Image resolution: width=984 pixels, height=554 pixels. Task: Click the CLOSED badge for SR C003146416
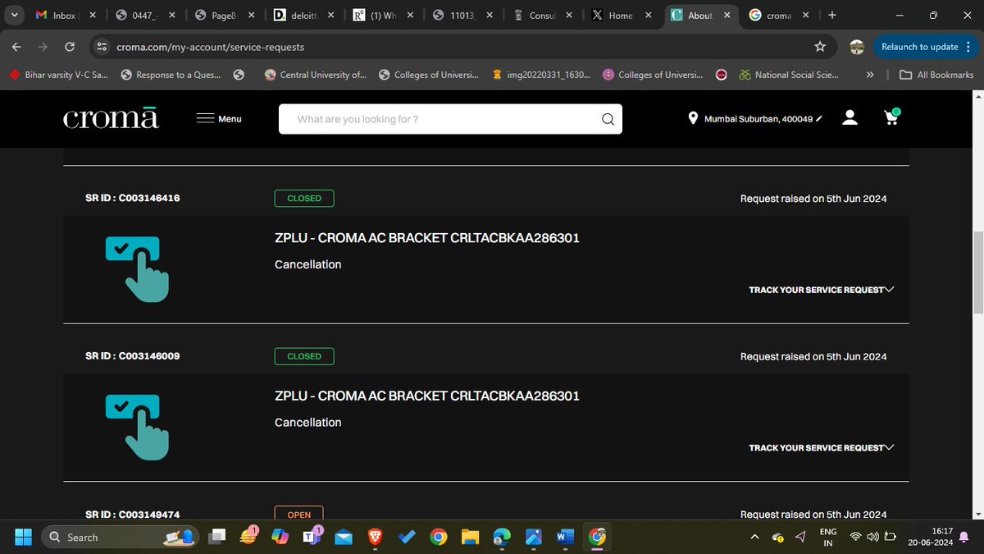point(304,199)
